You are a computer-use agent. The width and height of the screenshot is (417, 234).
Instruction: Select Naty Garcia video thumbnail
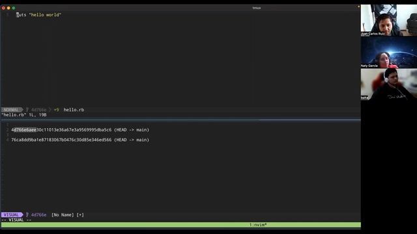click(389, 52)
